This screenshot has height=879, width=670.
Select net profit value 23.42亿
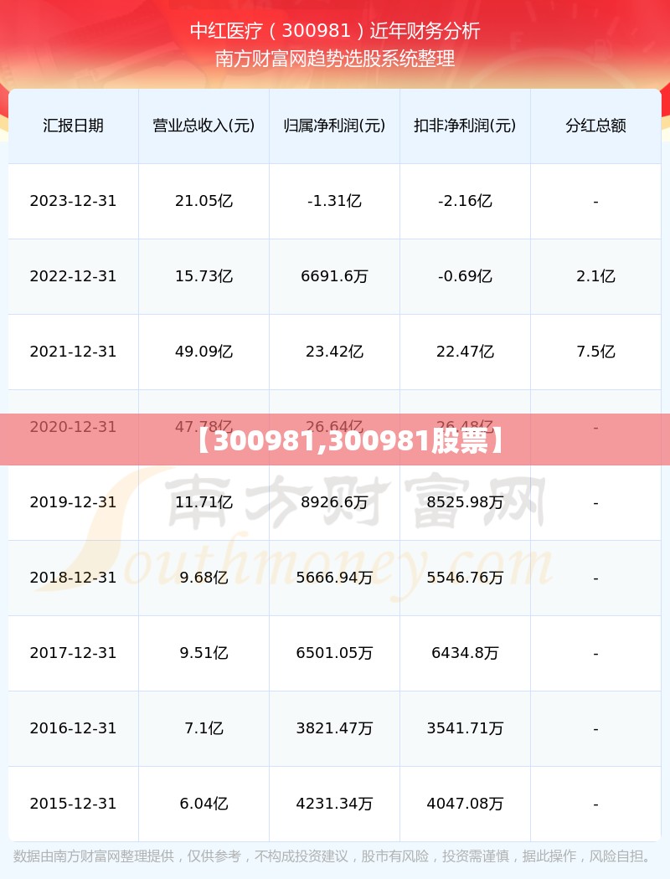(x=335, y=352)
